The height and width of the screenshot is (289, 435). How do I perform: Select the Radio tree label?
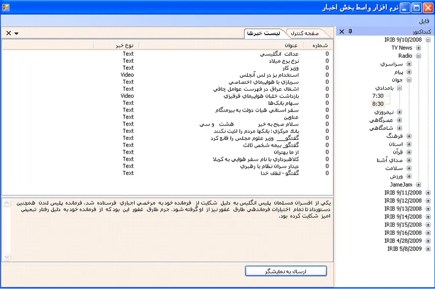406,56
